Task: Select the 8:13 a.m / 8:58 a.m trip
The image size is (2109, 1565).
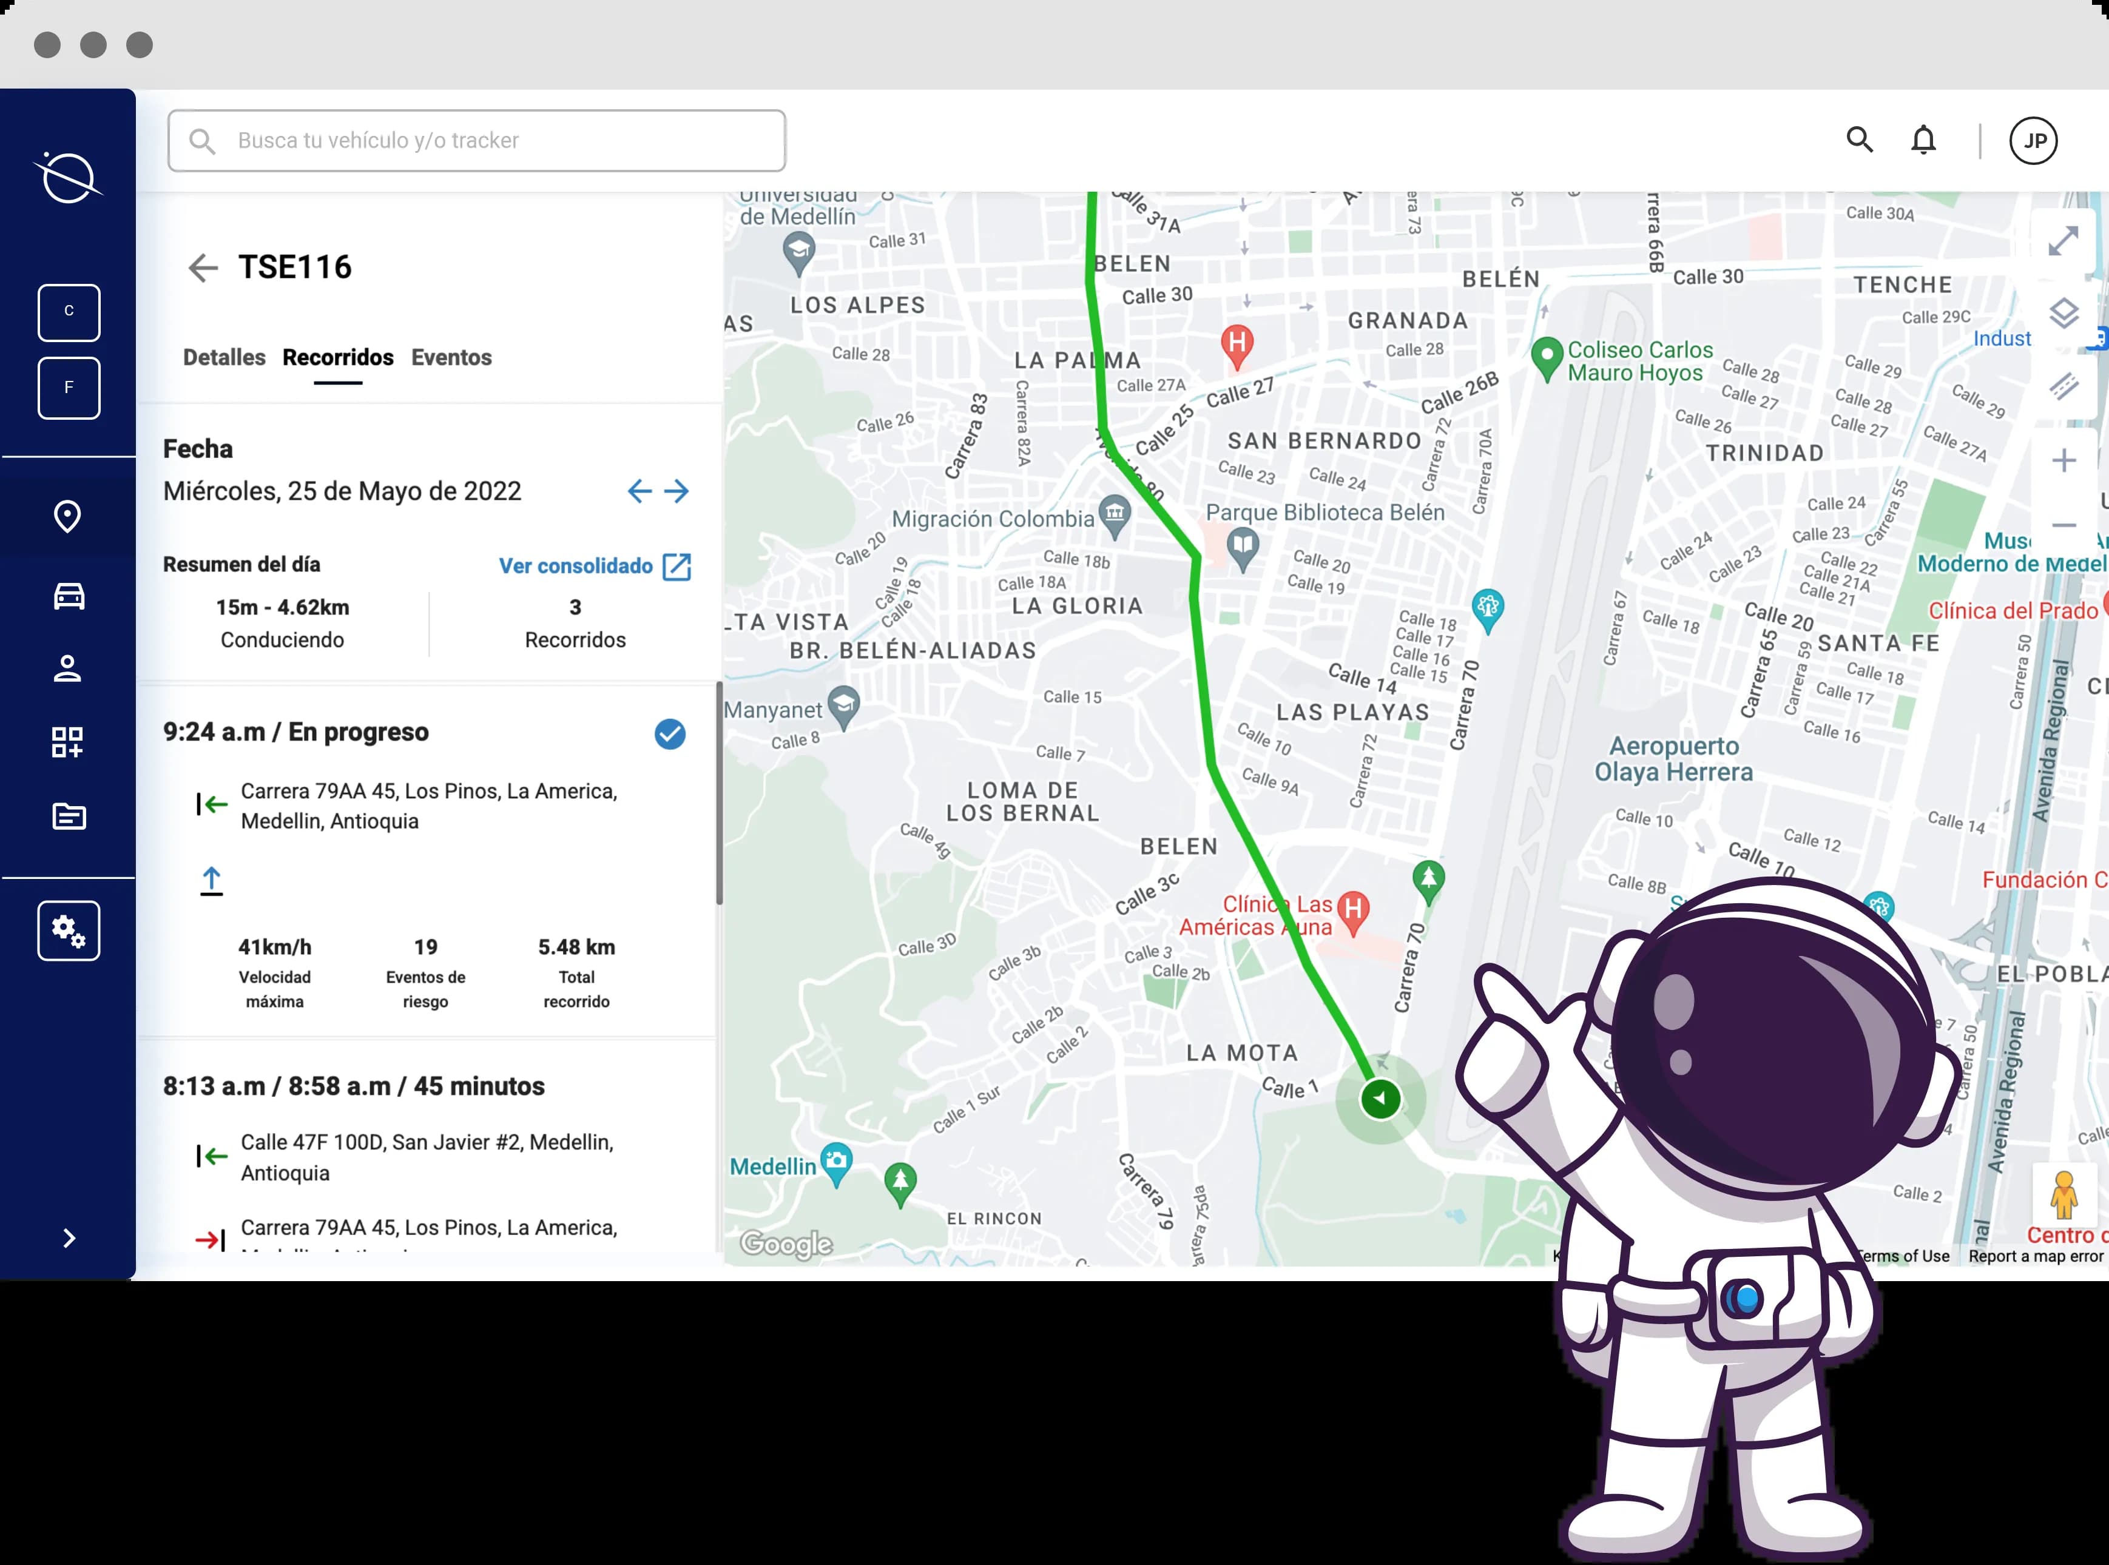Action: 353,1086
